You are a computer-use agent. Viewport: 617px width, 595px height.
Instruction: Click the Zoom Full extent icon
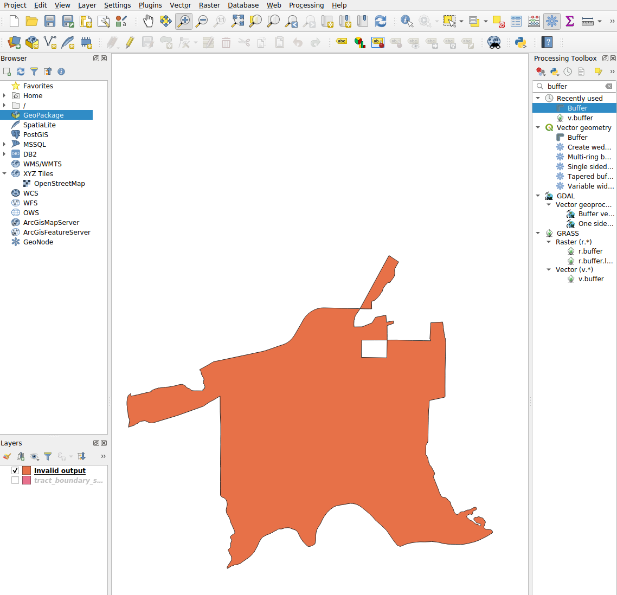[237, 21]
